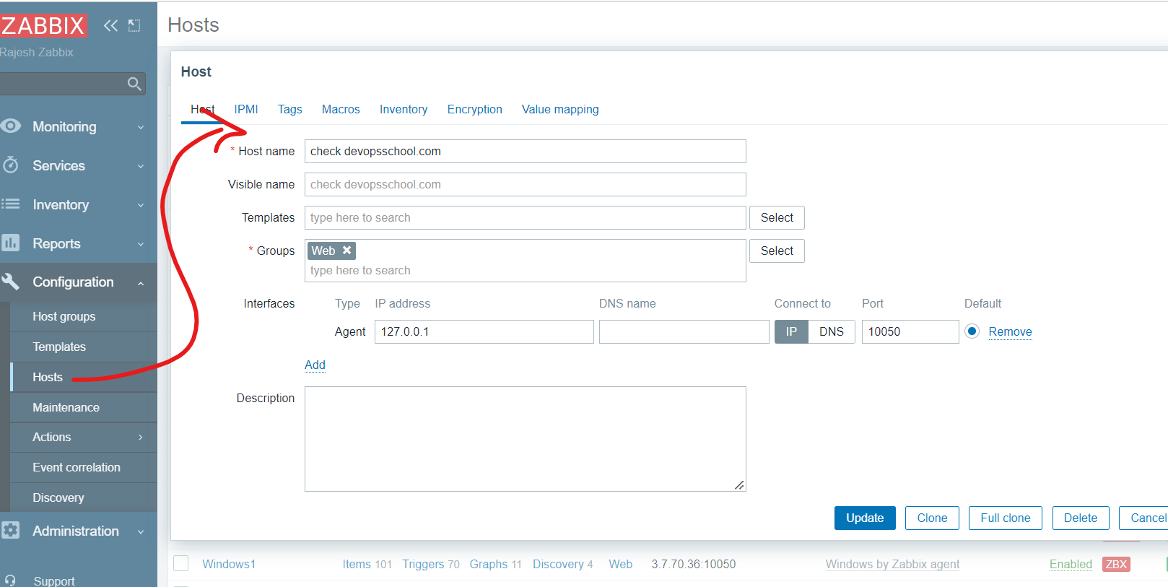Collapse the sidebar with double-chevron icon
The height and width of the screenshot is (587, 1168).
110,26
